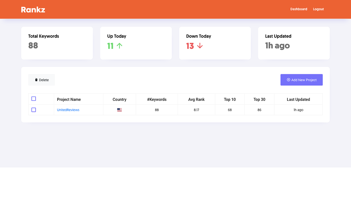Click the Total Keywords card title
The width and height of the screenshot is (351, 199).
coord(44,36)
